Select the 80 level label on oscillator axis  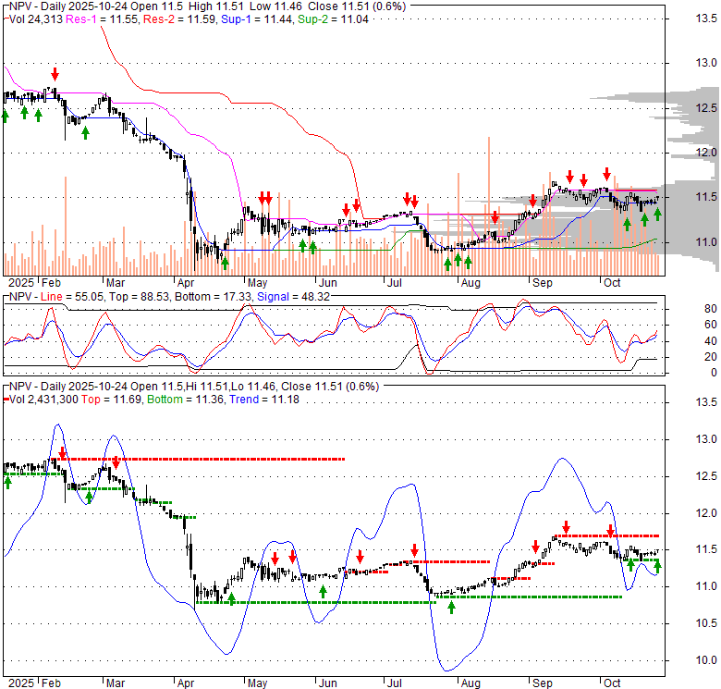(x=711, y=309)
